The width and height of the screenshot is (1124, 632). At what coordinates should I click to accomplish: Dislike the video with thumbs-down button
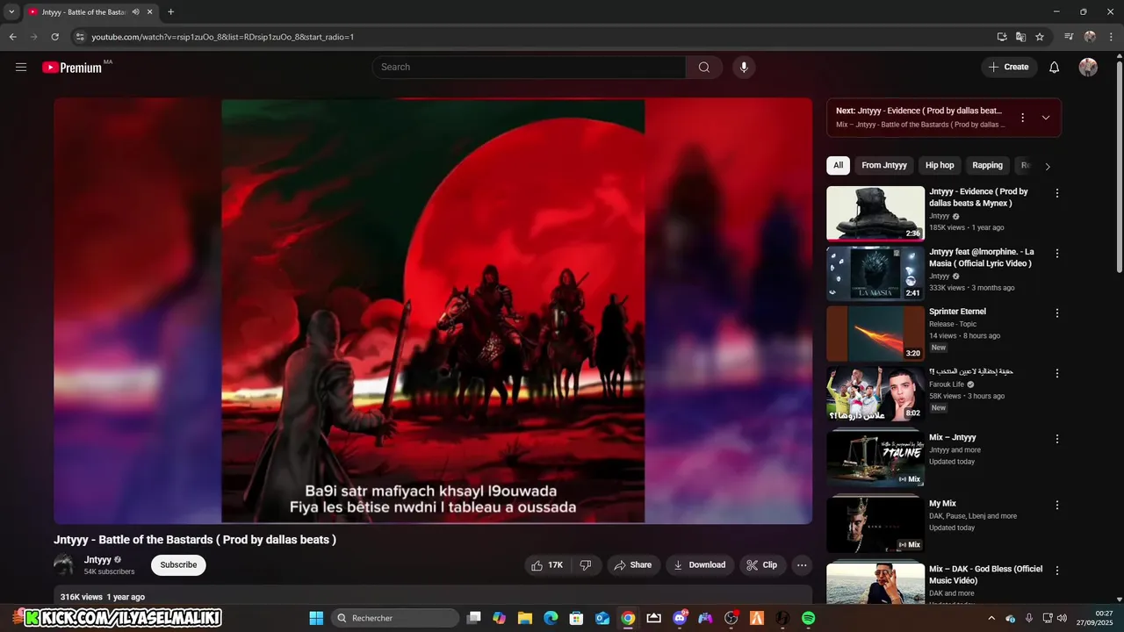tap(586, 565)
